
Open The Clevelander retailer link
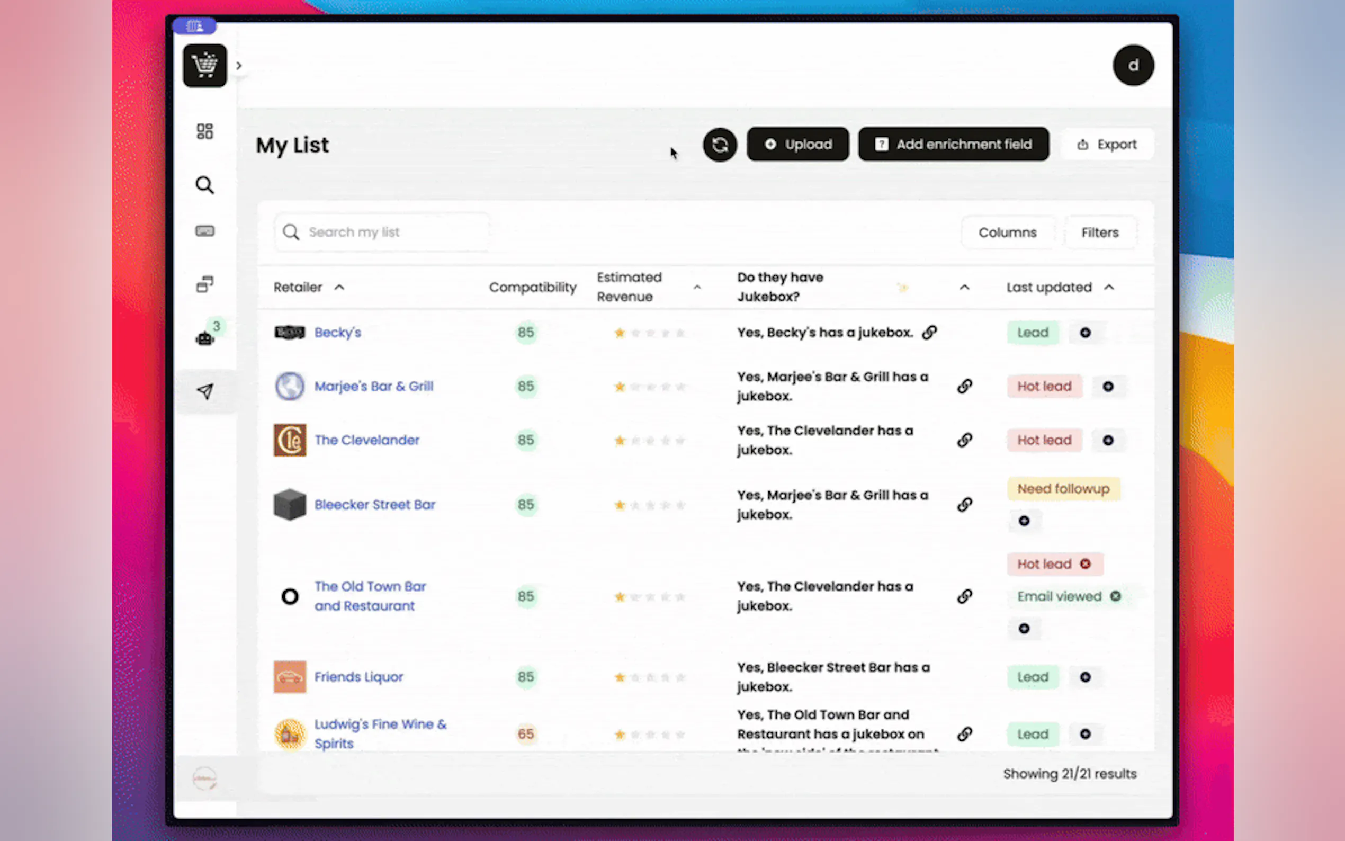pyautogui.click(x=367, y=440)
